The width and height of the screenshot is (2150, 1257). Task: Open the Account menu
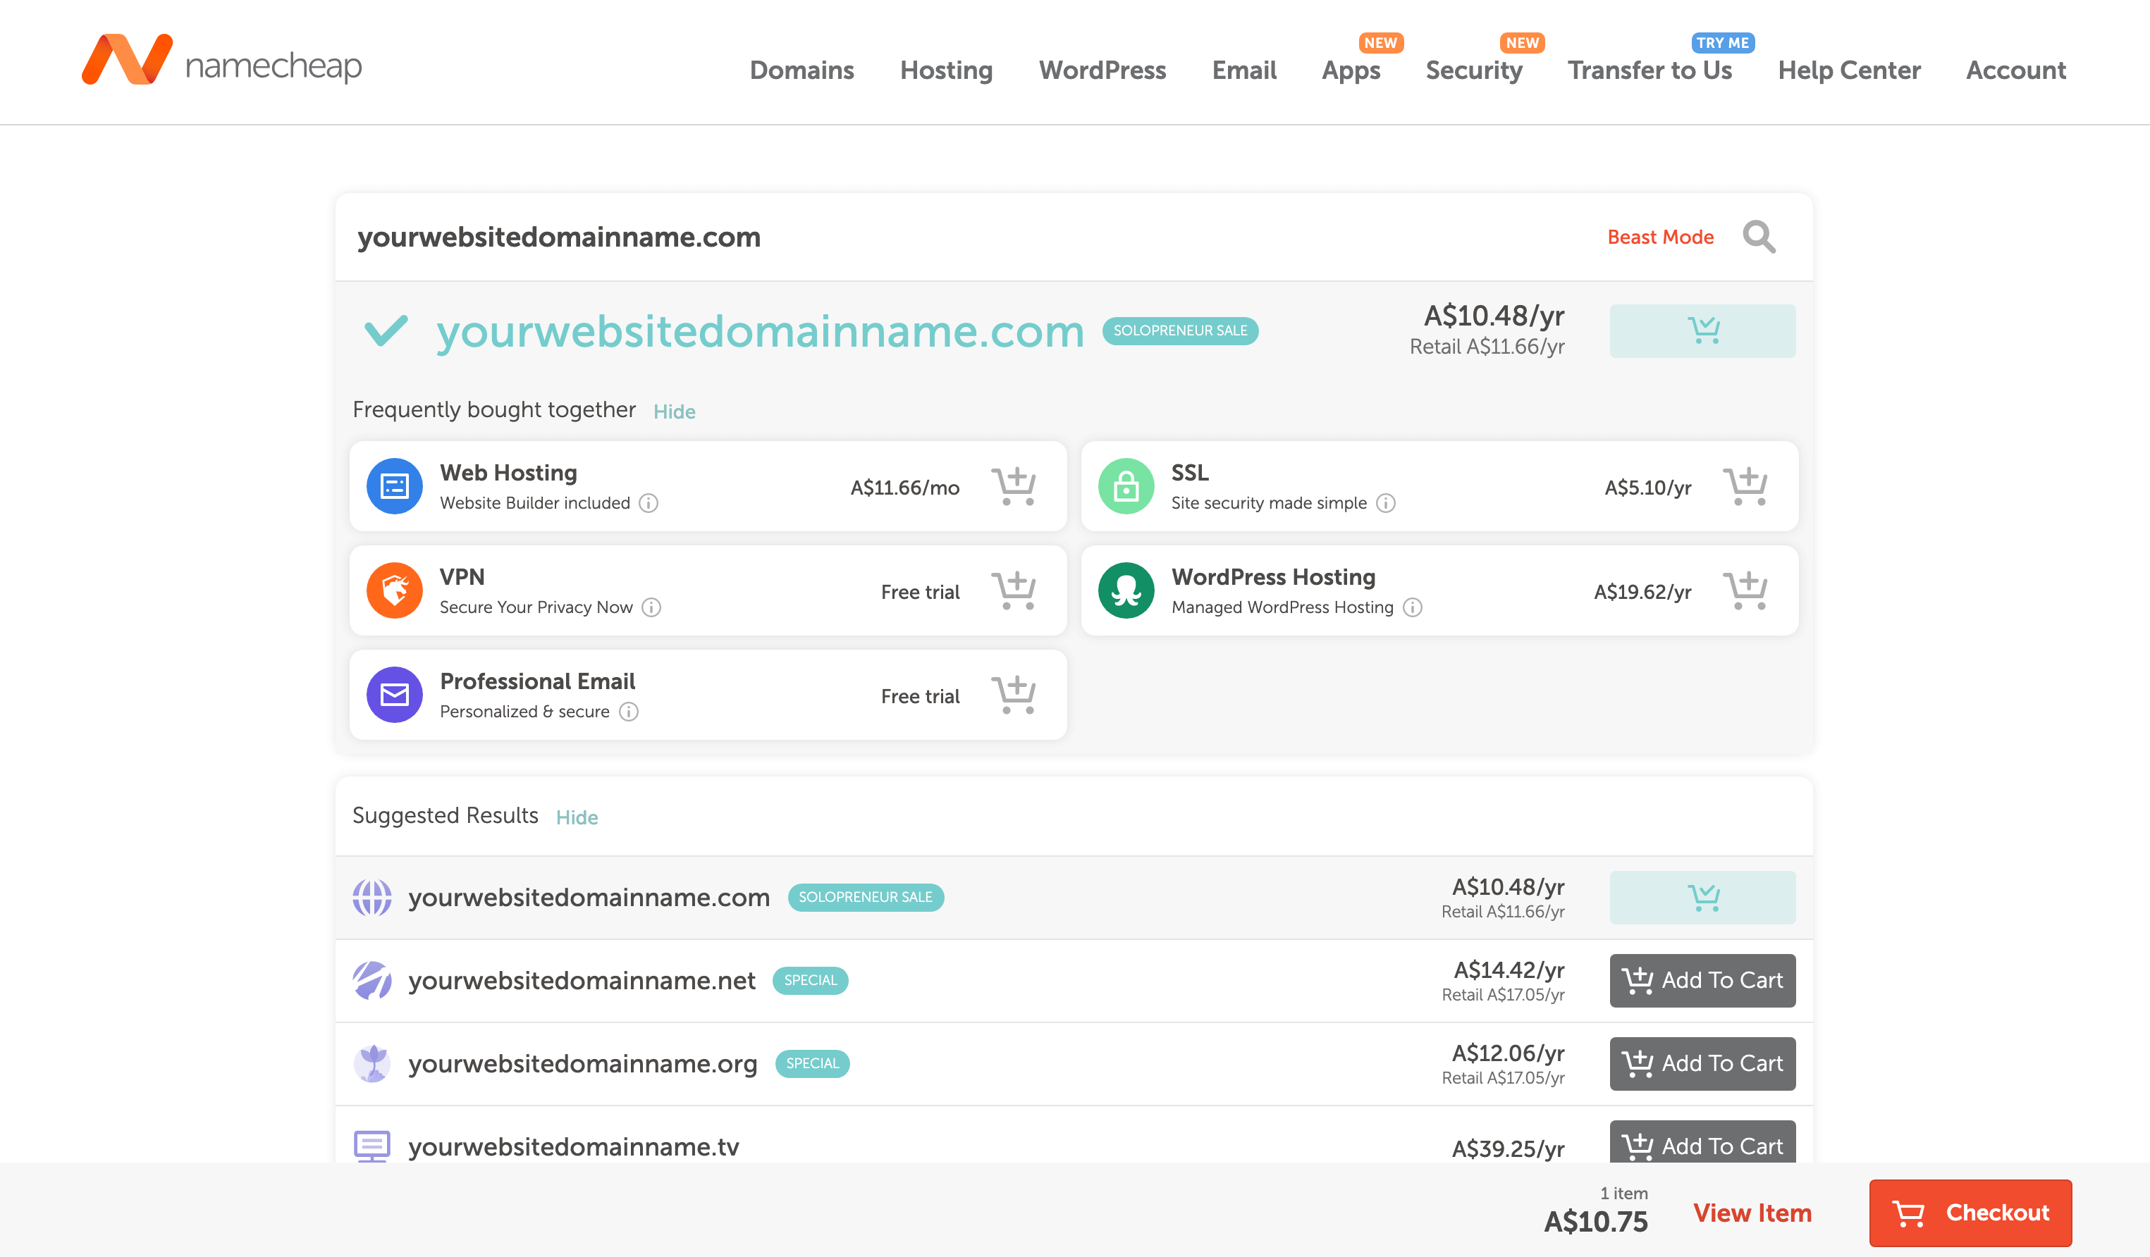2015,70
